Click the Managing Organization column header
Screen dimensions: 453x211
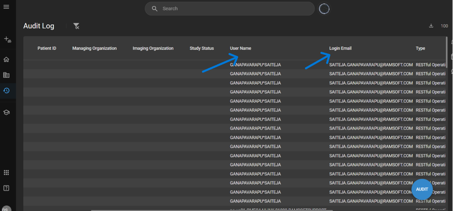pyautogui.click(x=94, y=48)
